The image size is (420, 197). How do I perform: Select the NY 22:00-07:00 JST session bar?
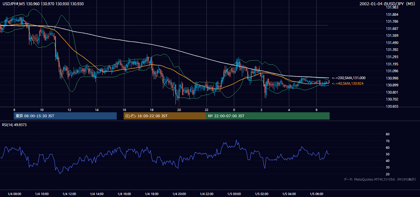268,116
